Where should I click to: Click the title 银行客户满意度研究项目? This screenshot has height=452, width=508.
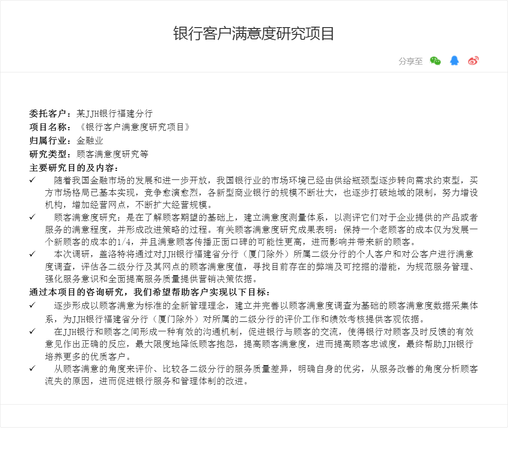(x=254, y=33)
